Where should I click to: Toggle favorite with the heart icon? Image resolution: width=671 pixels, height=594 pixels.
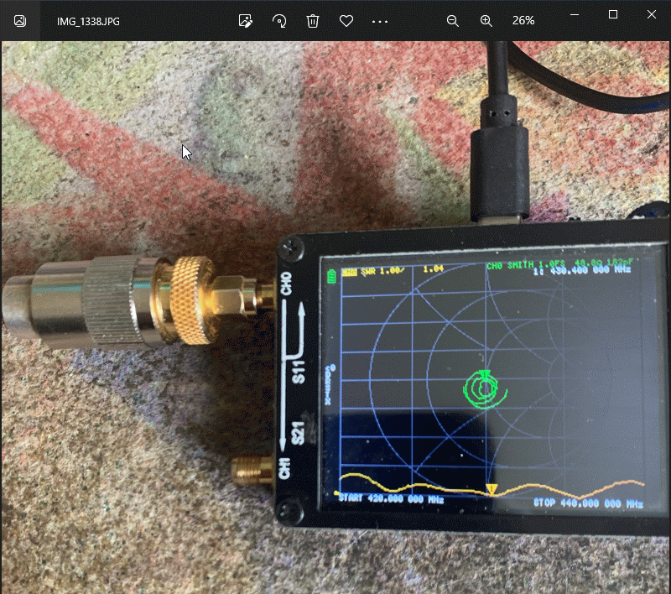(346, 20)
